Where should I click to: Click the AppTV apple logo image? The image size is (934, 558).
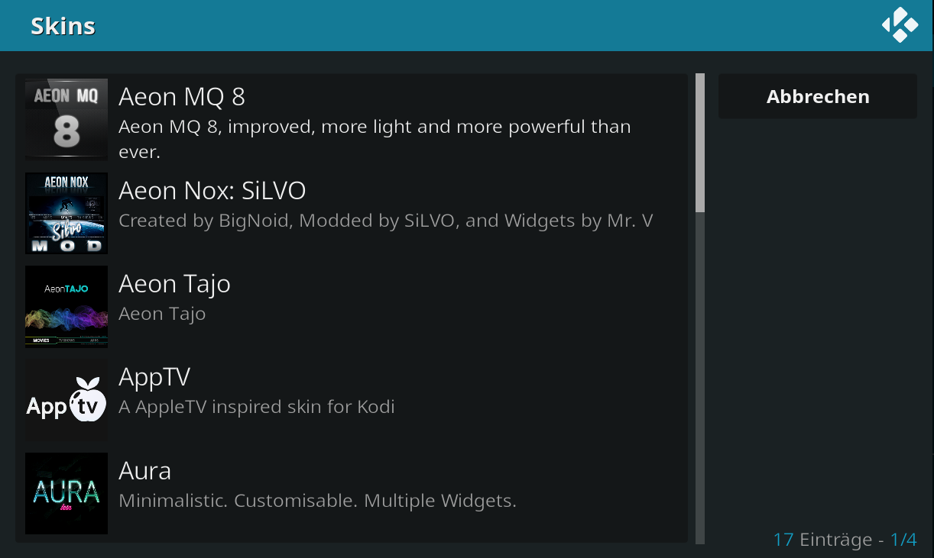[66, 400]
